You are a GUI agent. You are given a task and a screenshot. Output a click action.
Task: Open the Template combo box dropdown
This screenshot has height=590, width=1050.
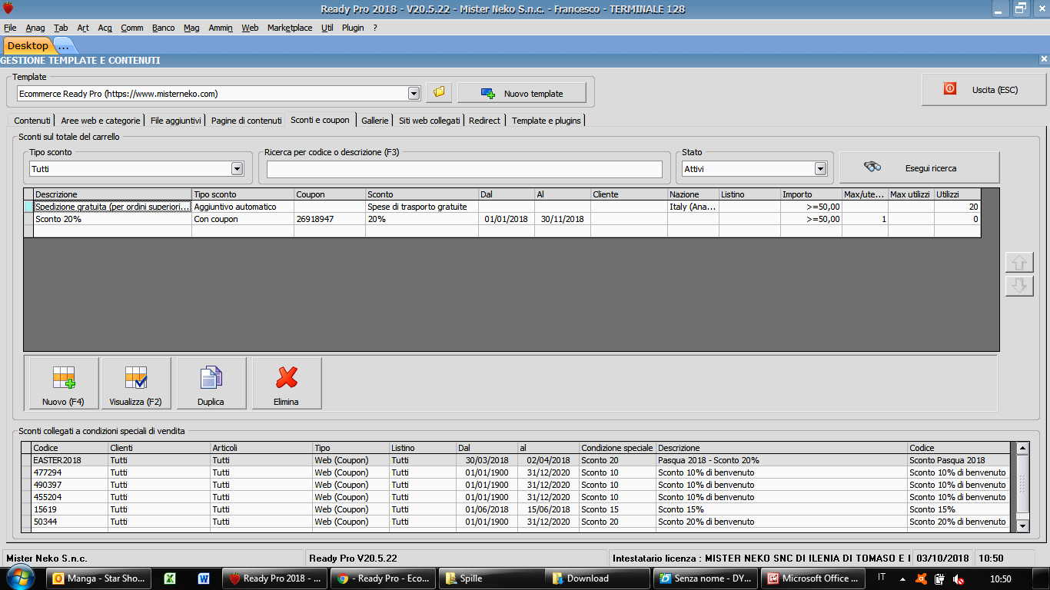click(414, 94)
